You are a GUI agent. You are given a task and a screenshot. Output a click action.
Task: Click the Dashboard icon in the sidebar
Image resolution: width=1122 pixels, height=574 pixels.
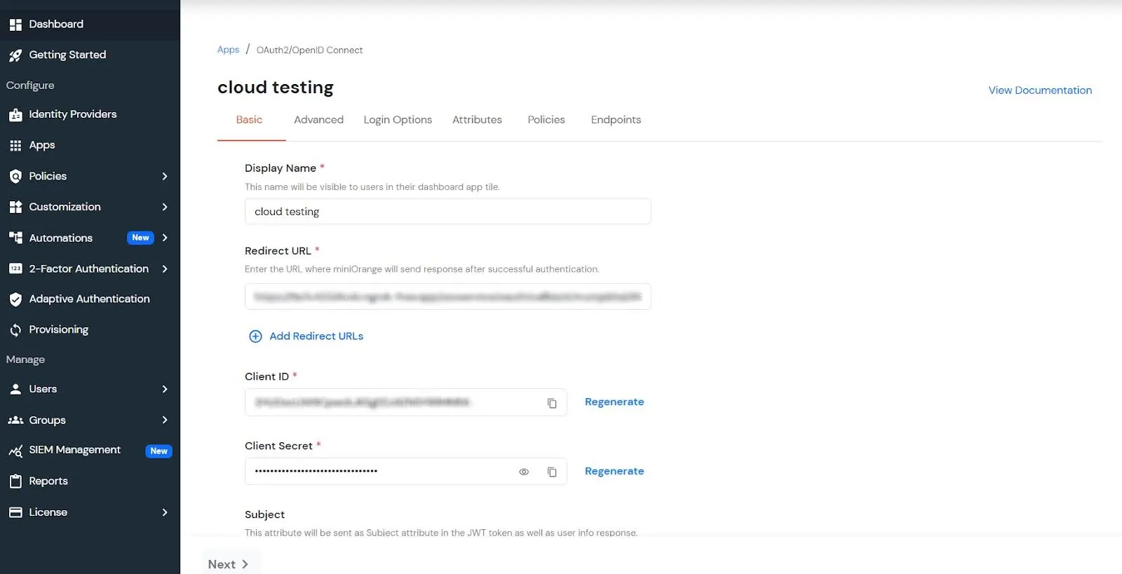click(x=15, y=25)
